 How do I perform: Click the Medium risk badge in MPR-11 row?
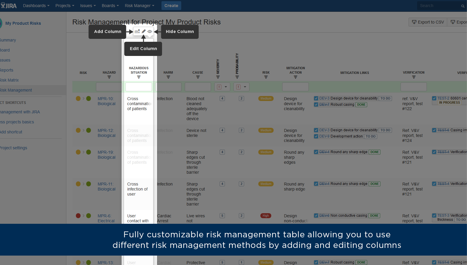(266, 184)
